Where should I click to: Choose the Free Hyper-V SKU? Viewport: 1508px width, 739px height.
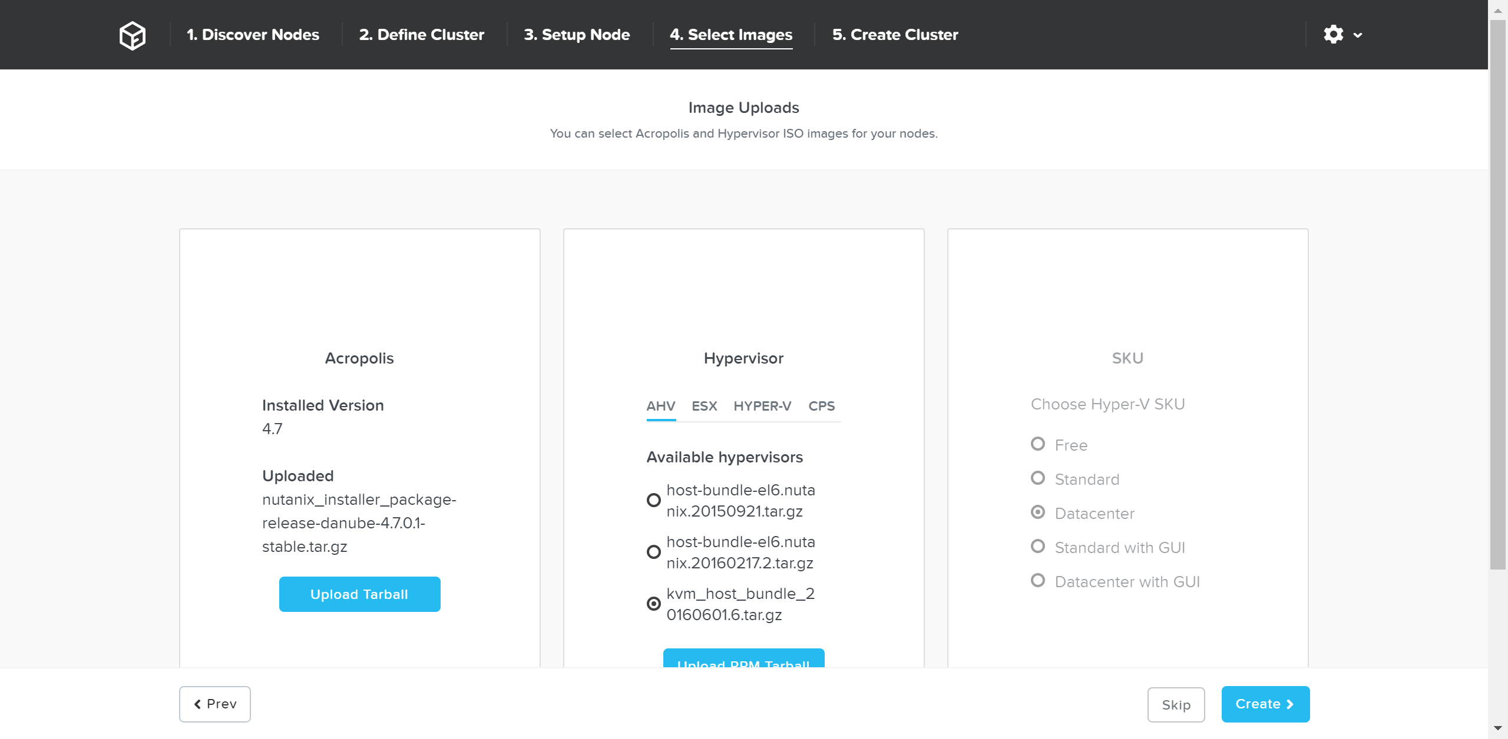(1038, 444)
